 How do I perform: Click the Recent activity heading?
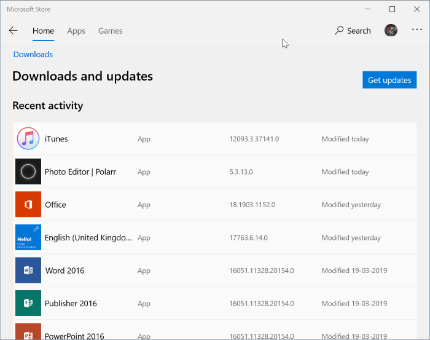point(48,106)
